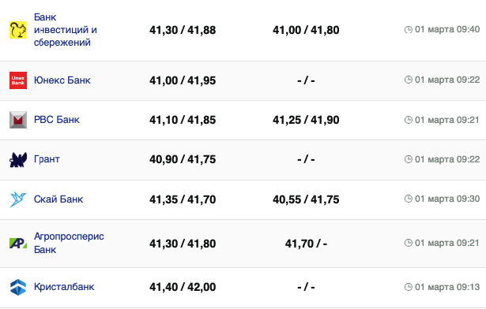The width and height of the screenshot is (486, 309).
Task: Open Банк инвестиций и сбережений link
Action: pyautogui.click(x=66, y=30)
